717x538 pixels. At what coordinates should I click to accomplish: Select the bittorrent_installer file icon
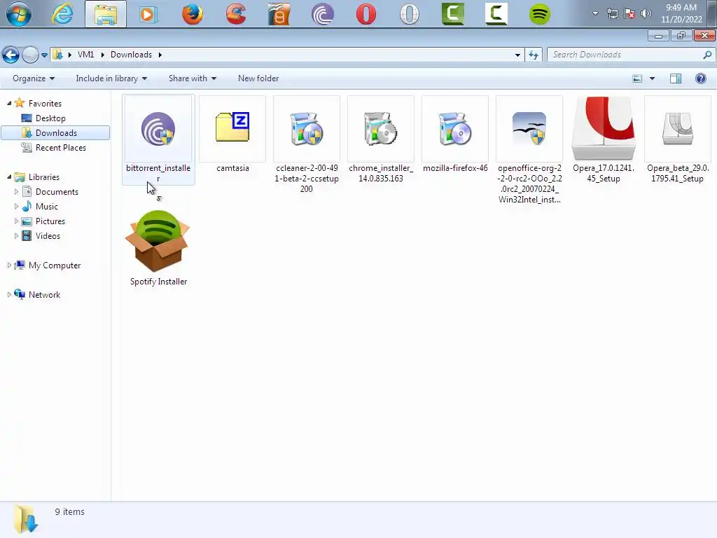pyautogui.click(x=158, y=130)
